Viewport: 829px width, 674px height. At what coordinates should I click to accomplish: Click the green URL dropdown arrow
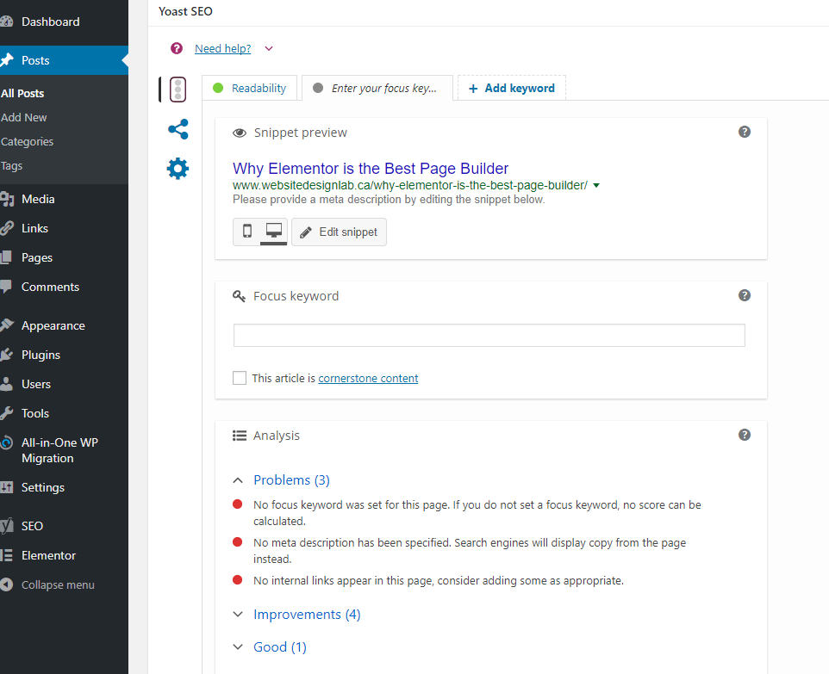596,185
